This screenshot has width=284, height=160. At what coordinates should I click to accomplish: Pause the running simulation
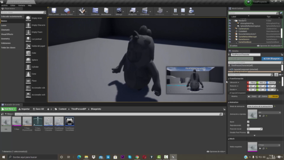click(x=175, y=11)
